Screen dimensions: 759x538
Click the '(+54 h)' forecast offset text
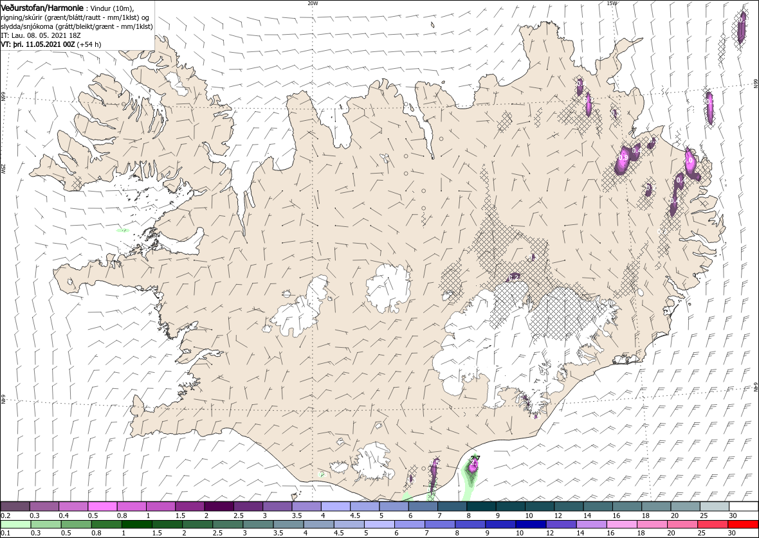tap(89, 44)
